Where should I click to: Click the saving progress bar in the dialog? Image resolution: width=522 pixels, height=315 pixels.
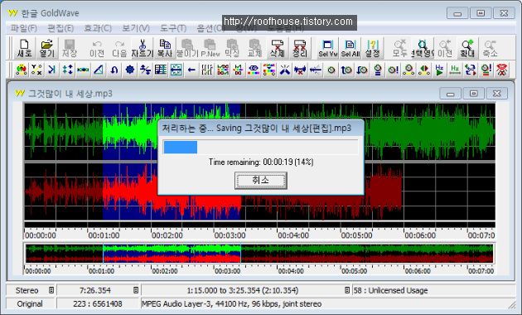(261, 147)
